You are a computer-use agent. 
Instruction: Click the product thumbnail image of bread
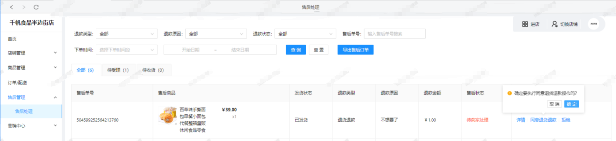pyautogui.click(x=168, y=115)
